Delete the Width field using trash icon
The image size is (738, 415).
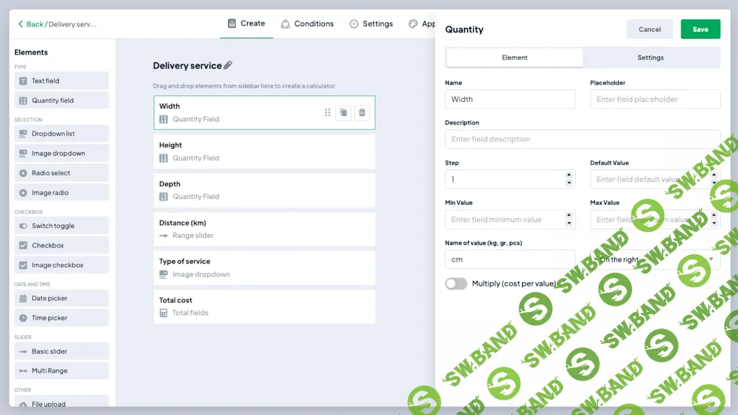click(362, 113)
